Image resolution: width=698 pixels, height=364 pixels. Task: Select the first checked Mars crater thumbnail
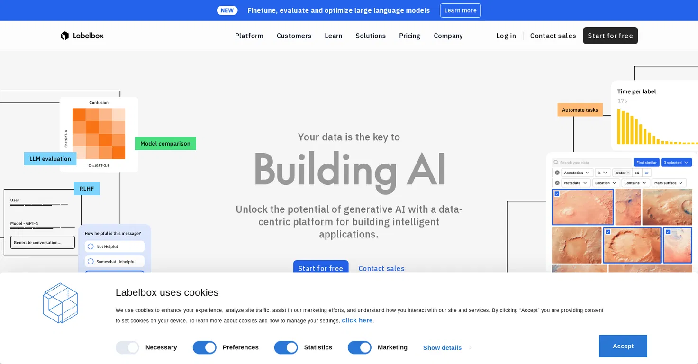(583, 207)
